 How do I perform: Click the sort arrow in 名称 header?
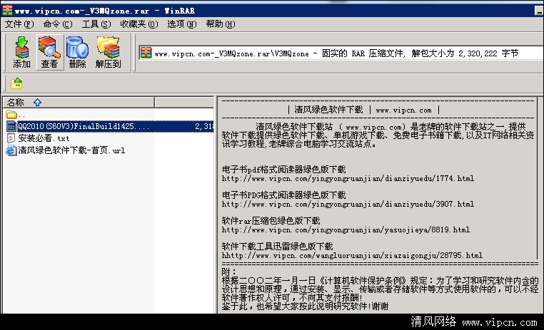tap(37, 103)
